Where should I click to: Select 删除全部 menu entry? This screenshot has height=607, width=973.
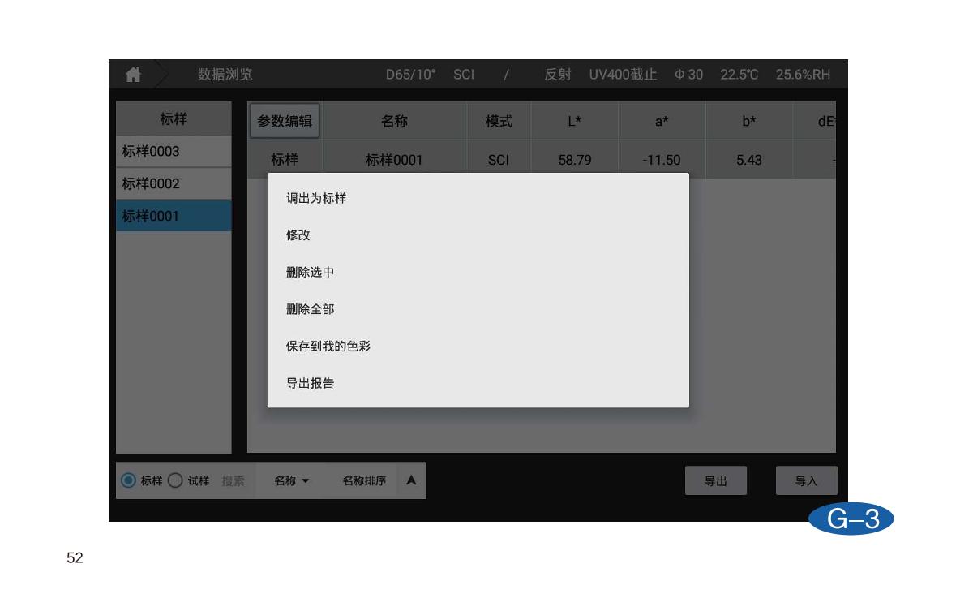coord(310,309)
